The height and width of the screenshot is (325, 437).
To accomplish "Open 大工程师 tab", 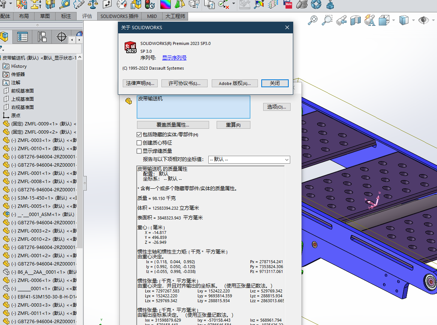I will click(175, 16).
